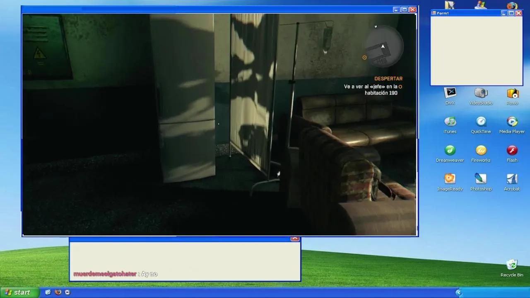Open the Windows start menu
Viewport: 530px width, 298px height.
coord(19,292)
